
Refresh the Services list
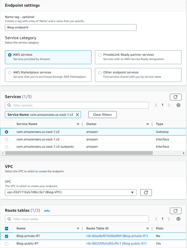pyautogui.click(x=175, y=97)
